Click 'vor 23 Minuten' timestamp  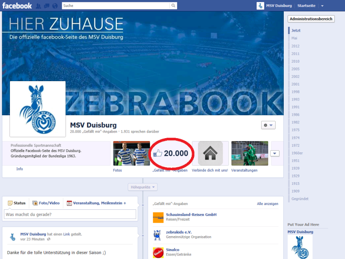[x=32, y=239]
